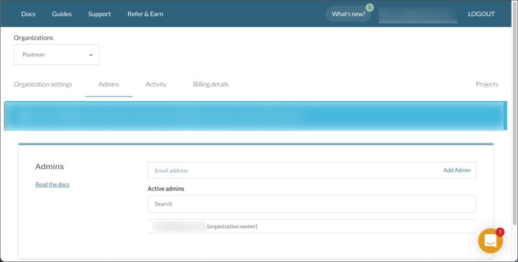Open the chat support widget icon

[x=490, y=241]
